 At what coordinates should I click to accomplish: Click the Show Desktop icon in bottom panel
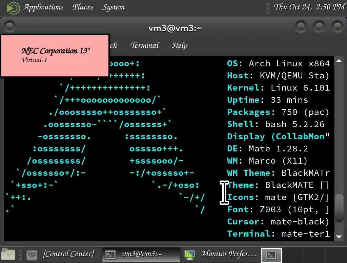coord(8,255)
